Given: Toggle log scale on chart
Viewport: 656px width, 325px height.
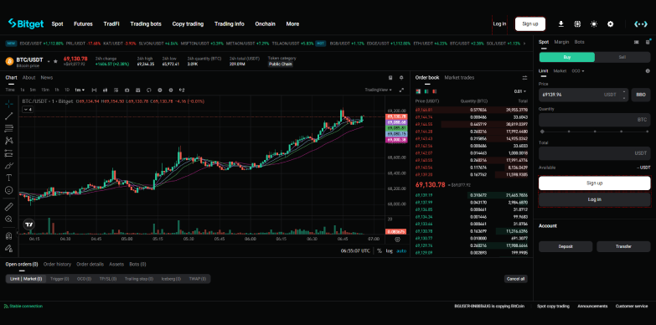Looking at the screenshot, I should (389, 250).
